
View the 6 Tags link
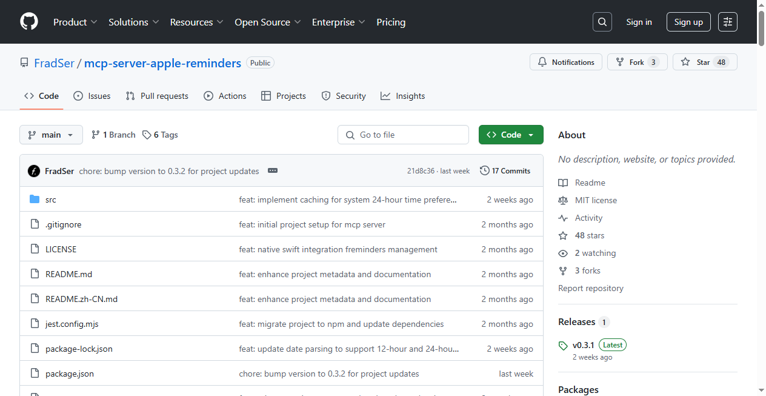click(160, 135)
